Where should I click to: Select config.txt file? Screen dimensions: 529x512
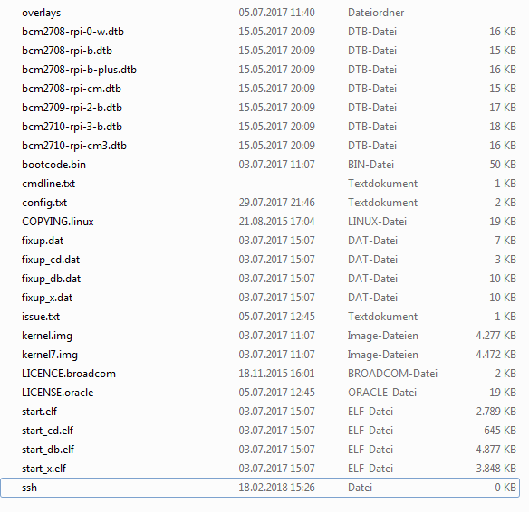click(x=44, y=203)
